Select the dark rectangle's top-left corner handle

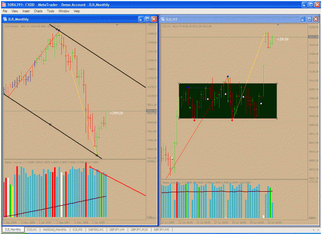(x=179, y=83)
